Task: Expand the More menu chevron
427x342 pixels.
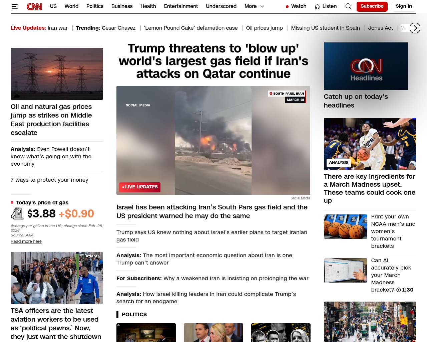Action: (x=262, y=6)
